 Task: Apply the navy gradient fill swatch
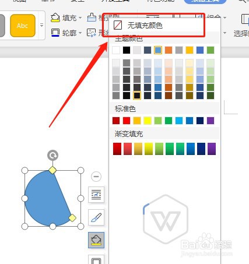(201, 149)
